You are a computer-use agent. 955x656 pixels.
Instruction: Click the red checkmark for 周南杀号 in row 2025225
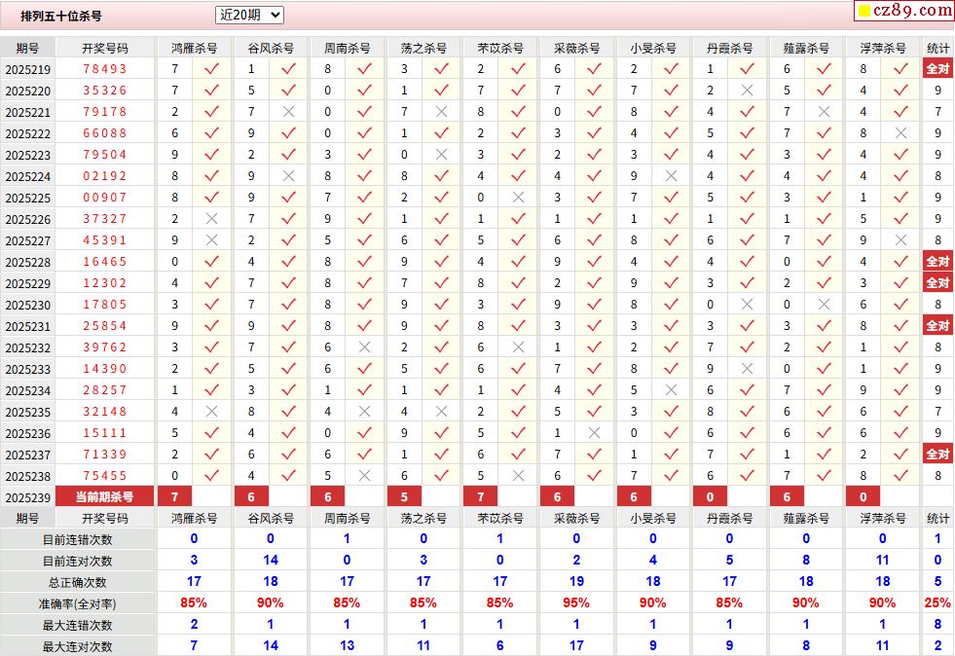tap(364, 198)
